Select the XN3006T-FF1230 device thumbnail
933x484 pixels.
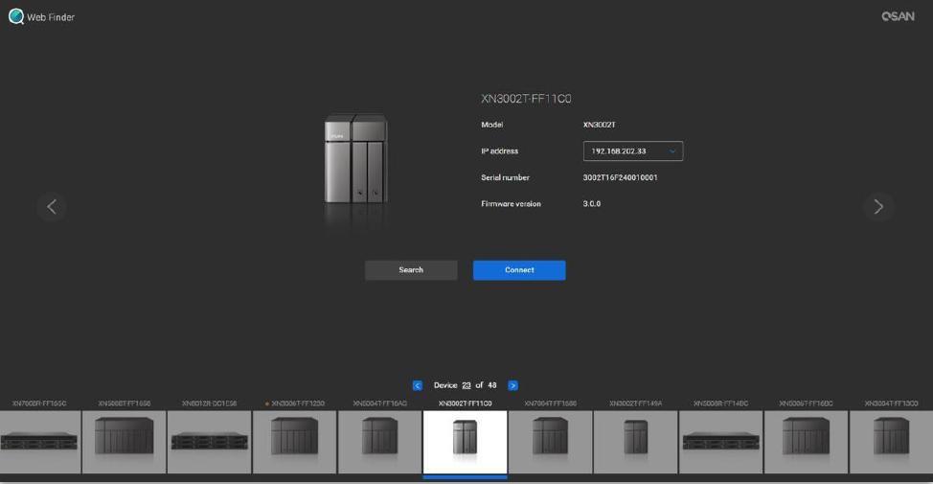tap(294, 441)
